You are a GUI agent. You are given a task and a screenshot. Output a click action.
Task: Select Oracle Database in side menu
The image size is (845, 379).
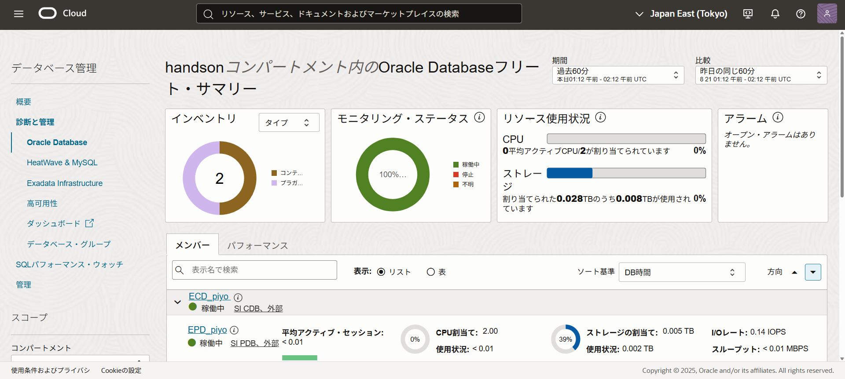tap(57, 142)
